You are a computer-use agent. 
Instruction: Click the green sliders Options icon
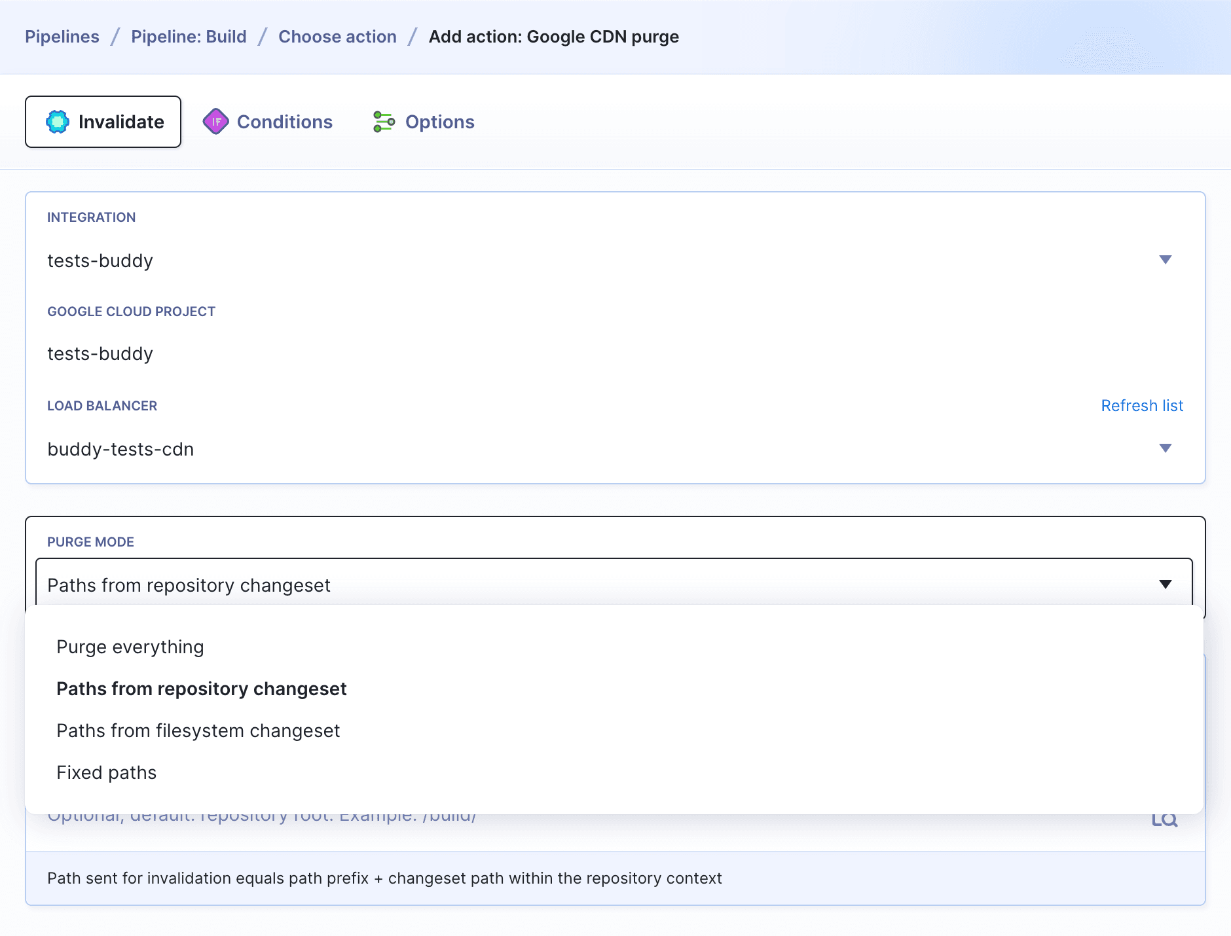(384, 121)
